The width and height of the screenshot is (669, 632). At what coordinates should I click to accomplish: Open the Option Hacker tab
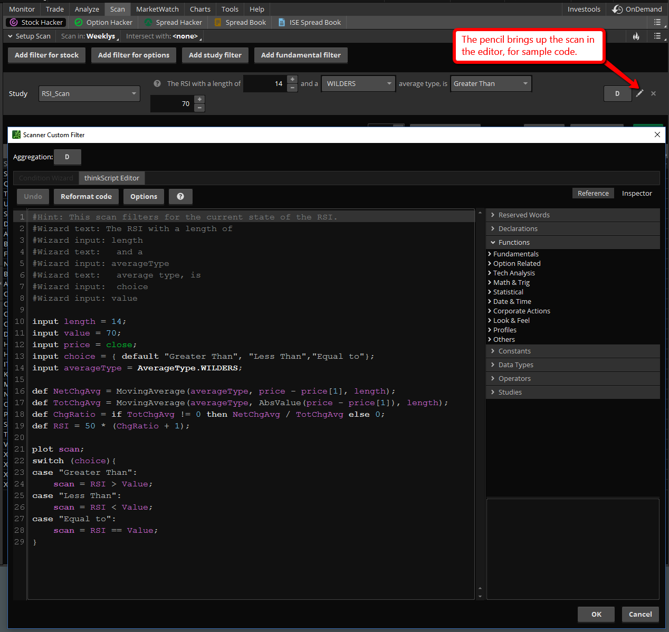[103, 22]
